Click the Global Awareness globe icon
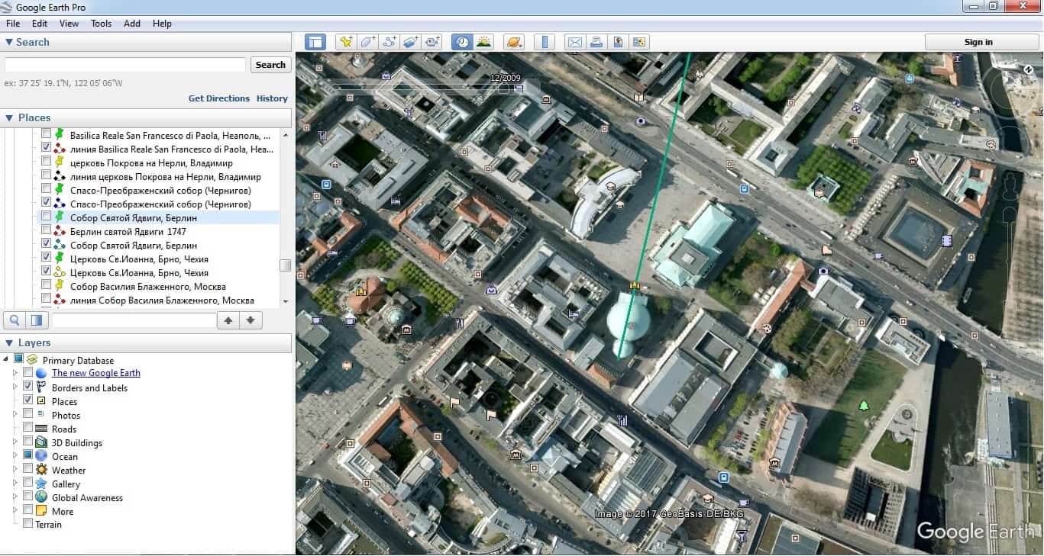This screenshot has width=1044, height=556. [41, 497]
